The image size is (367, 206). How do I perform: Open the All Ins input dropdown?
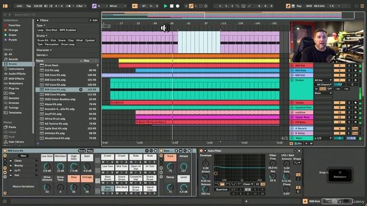click(323, 80)
